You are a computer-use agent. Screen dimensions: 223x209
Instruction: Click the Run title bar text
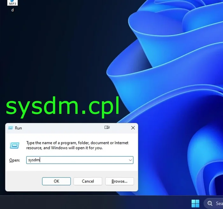[x=18, y=128]
